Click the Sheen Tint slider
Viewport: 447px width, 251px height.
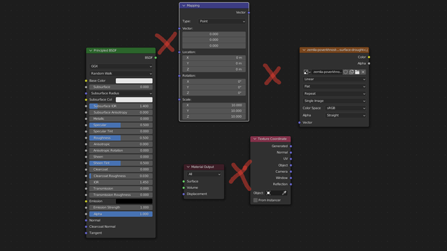pos(121,163)
